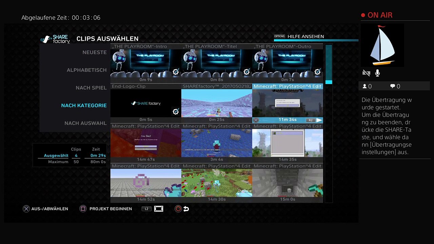Screen dimensions: 434x244
Task: Select the Minecraft 14m 35s clip thumbnail
Action: click(288, 143)
